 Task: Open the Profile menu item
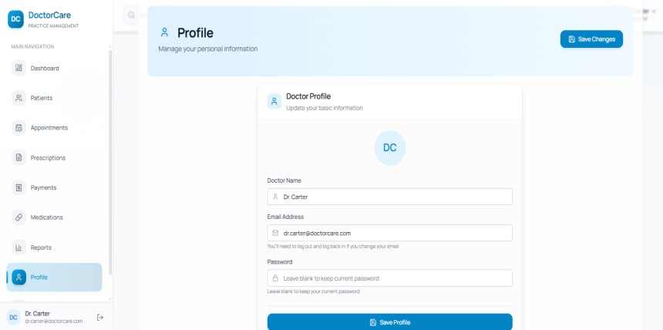click(x=54, y=278)
